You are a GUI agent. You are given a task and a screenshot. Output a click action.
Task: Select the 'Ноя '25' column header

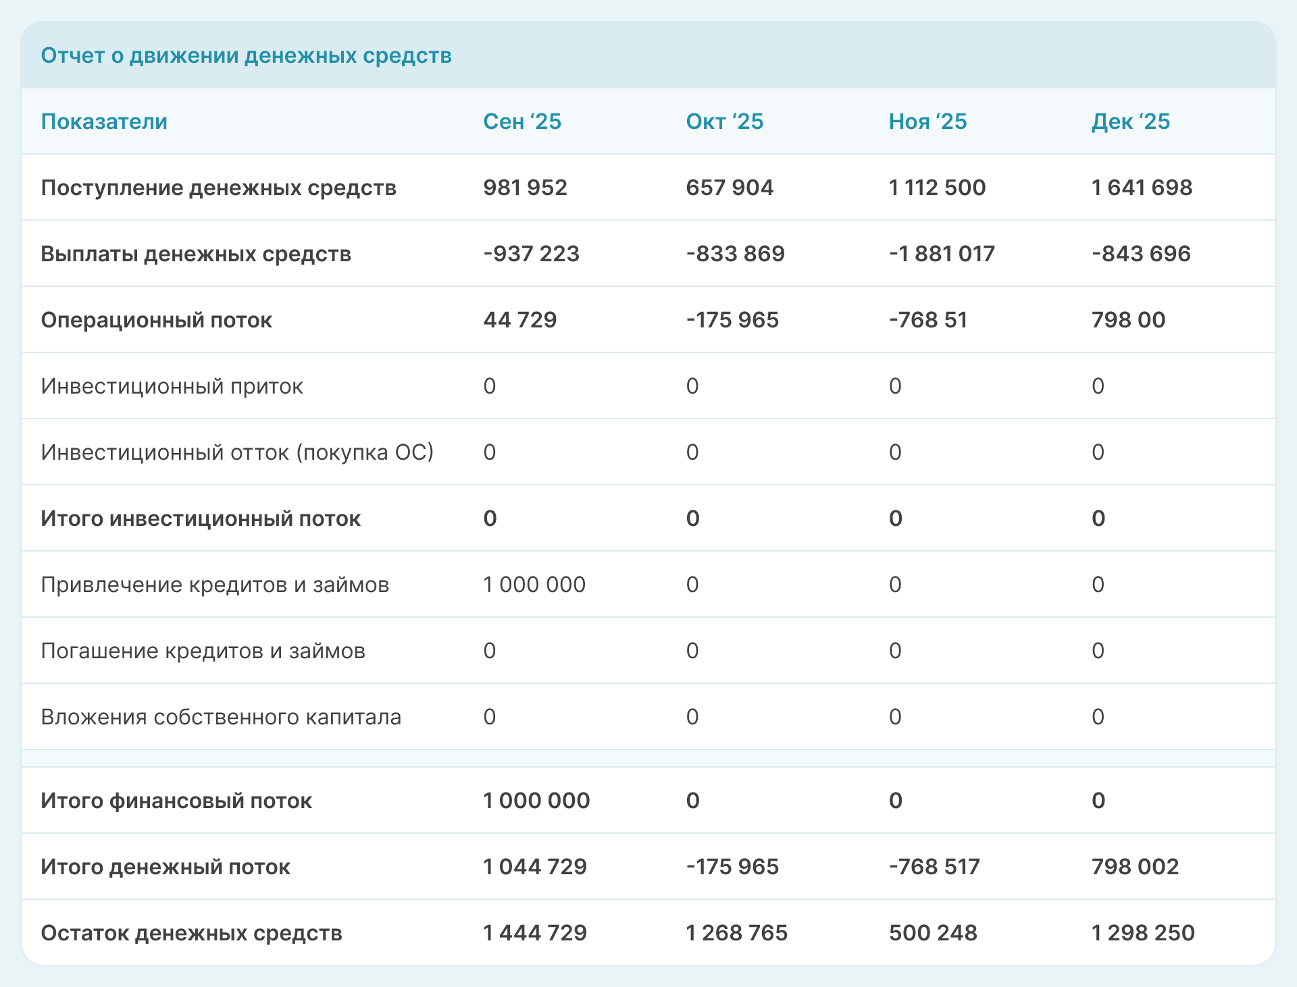[x=927, y=122]
